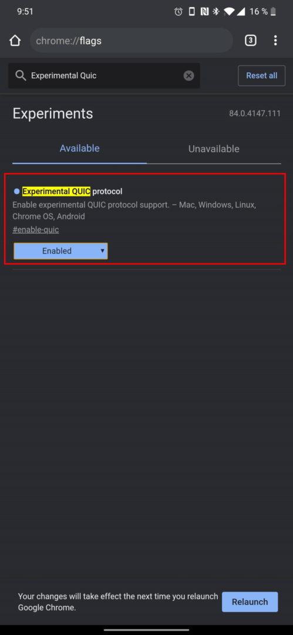Tap the Bluetooth status icon
The height and width of the screenshot is (635, 293).
216,12
